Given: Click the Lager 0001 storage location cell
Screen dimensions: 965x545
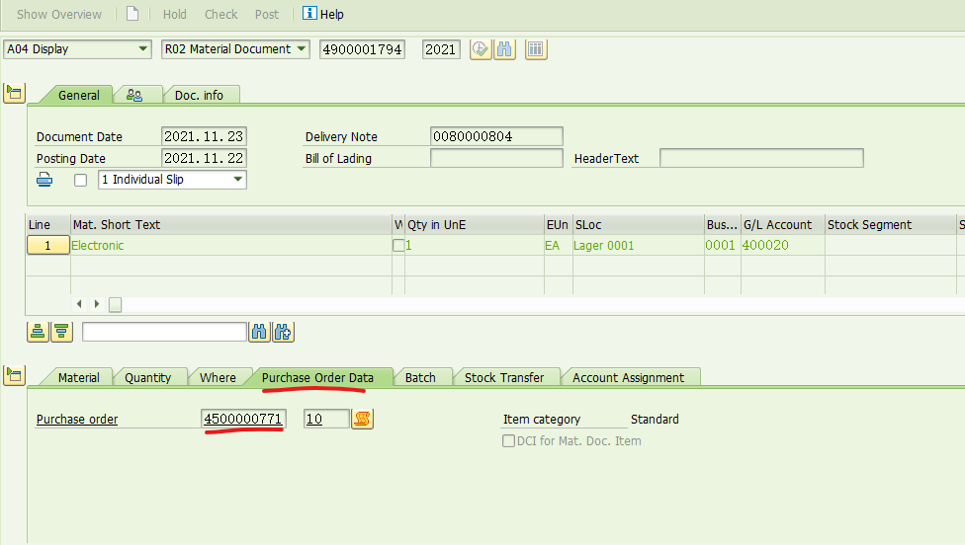Looking at the screenshot, I should point(638,245).
